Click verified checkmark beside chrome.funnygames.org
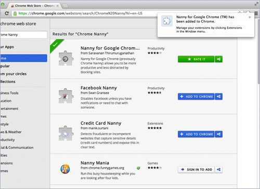 [x=138, y=168]
